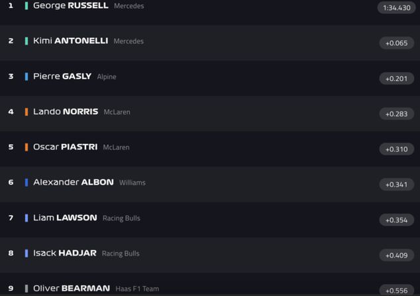The height and width of the screenshot is (296, 420).
Task: Click the Haas F1 Team label
Action: click(x=137, y=289)
